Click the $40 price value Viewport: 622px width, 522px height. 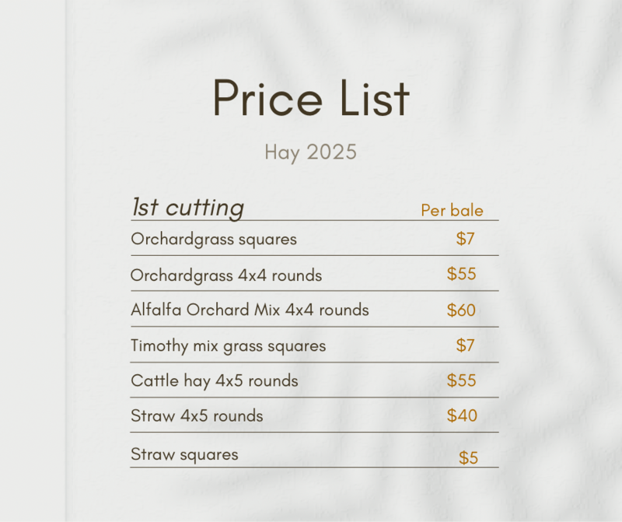pyautogui.click(x=462, y=415)
